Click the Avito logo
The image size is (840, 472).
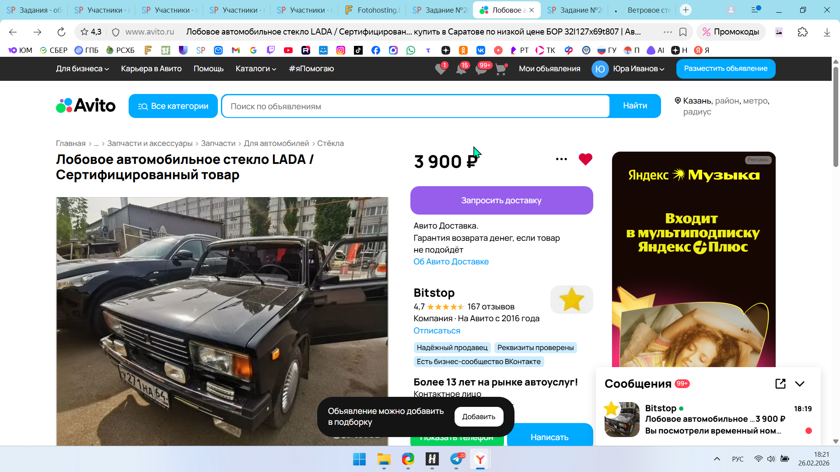tap(86, 106)
